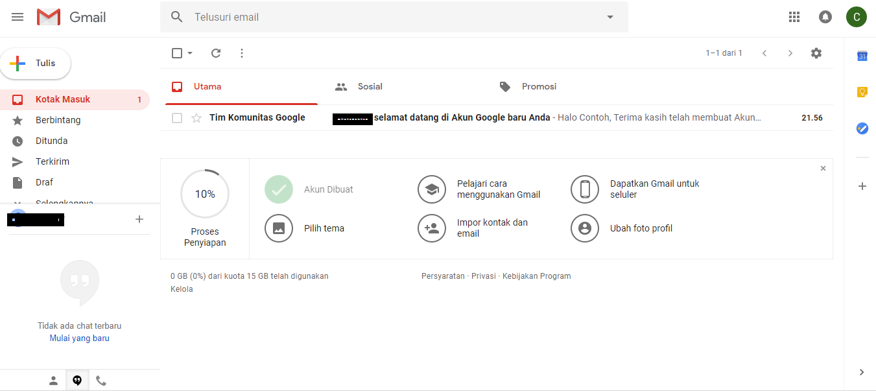The image size is (876, 391).
Task: Open the phone call icon at bottom left
Action: click(x=101, y=380)
